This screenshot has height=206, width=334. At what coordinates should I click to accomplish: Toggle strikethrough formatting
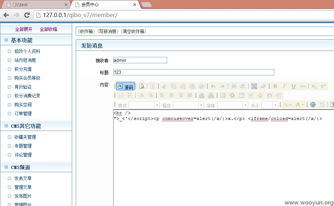(x=303, y=86)
